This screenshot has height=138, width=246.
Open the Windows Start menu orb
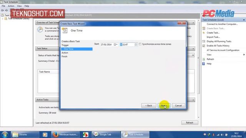pyautogui.click(x=5, y=135)
